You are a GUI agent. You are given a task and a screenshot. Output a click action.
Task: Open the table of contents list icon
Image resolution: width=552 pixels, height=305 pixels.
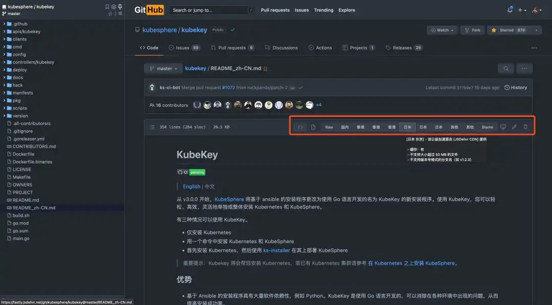pos(152,127)
